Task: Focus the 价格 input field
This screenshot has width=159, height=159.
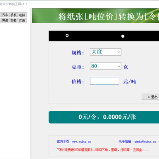Action: 104,81
